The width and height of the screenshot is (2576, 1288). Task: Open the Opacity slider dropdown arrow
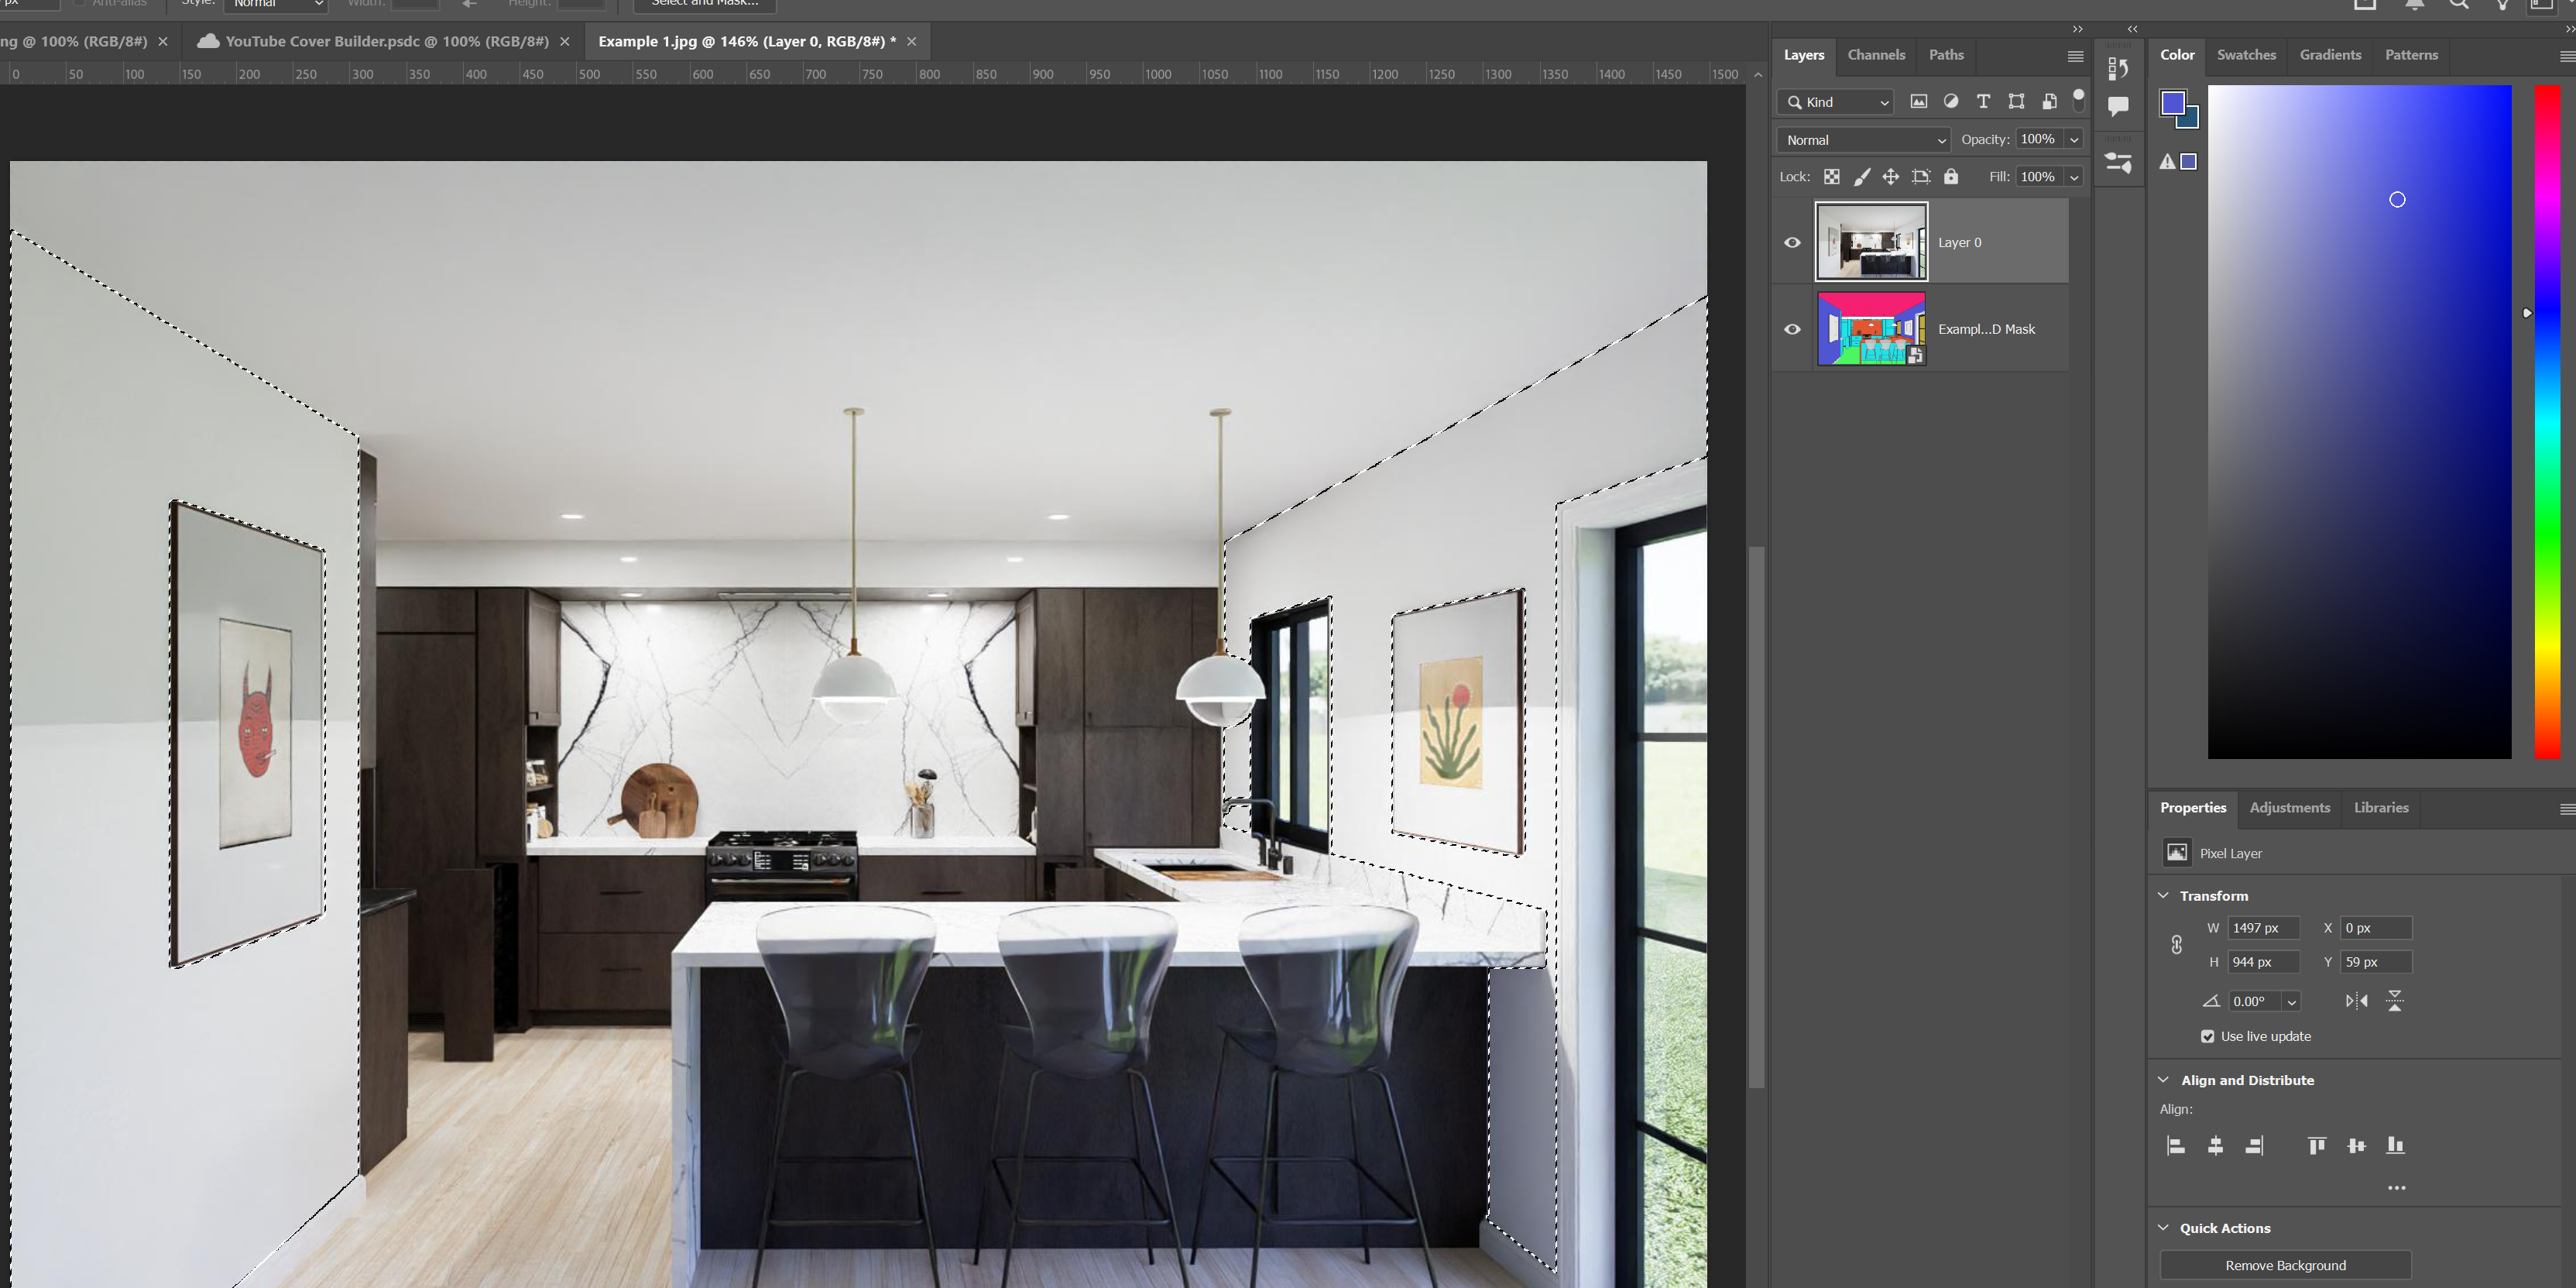tap(2074, 140)
